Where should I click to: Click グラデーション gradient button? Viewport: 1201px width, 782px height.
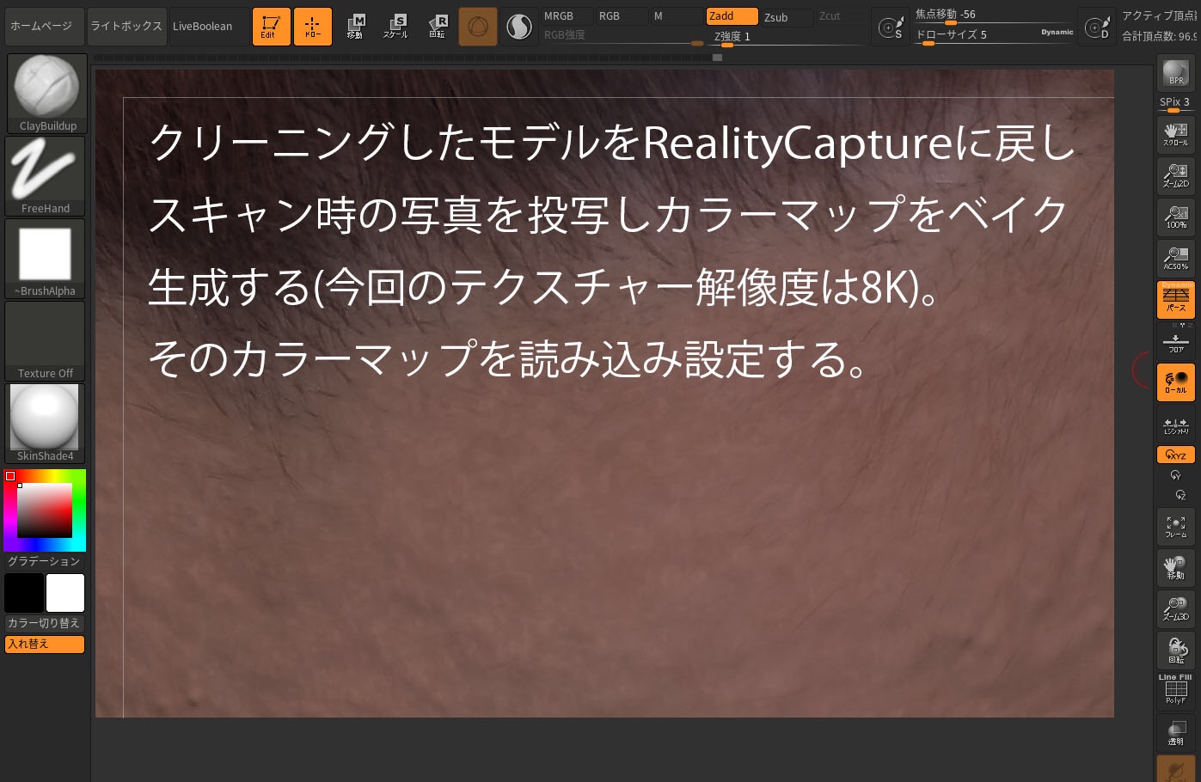pyautogui.click(x=45, y=561)
